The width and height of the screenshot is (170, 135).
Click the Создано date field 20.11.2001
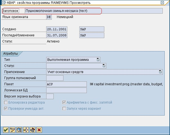[57, 29]
